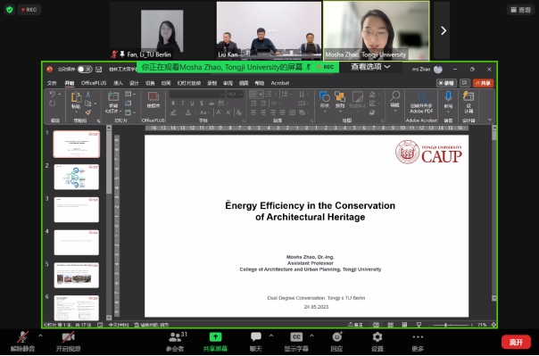The height and width of the screenshot is (356, 539).
Task: Open the Participants panel icon
Action: tap(176, 337)
